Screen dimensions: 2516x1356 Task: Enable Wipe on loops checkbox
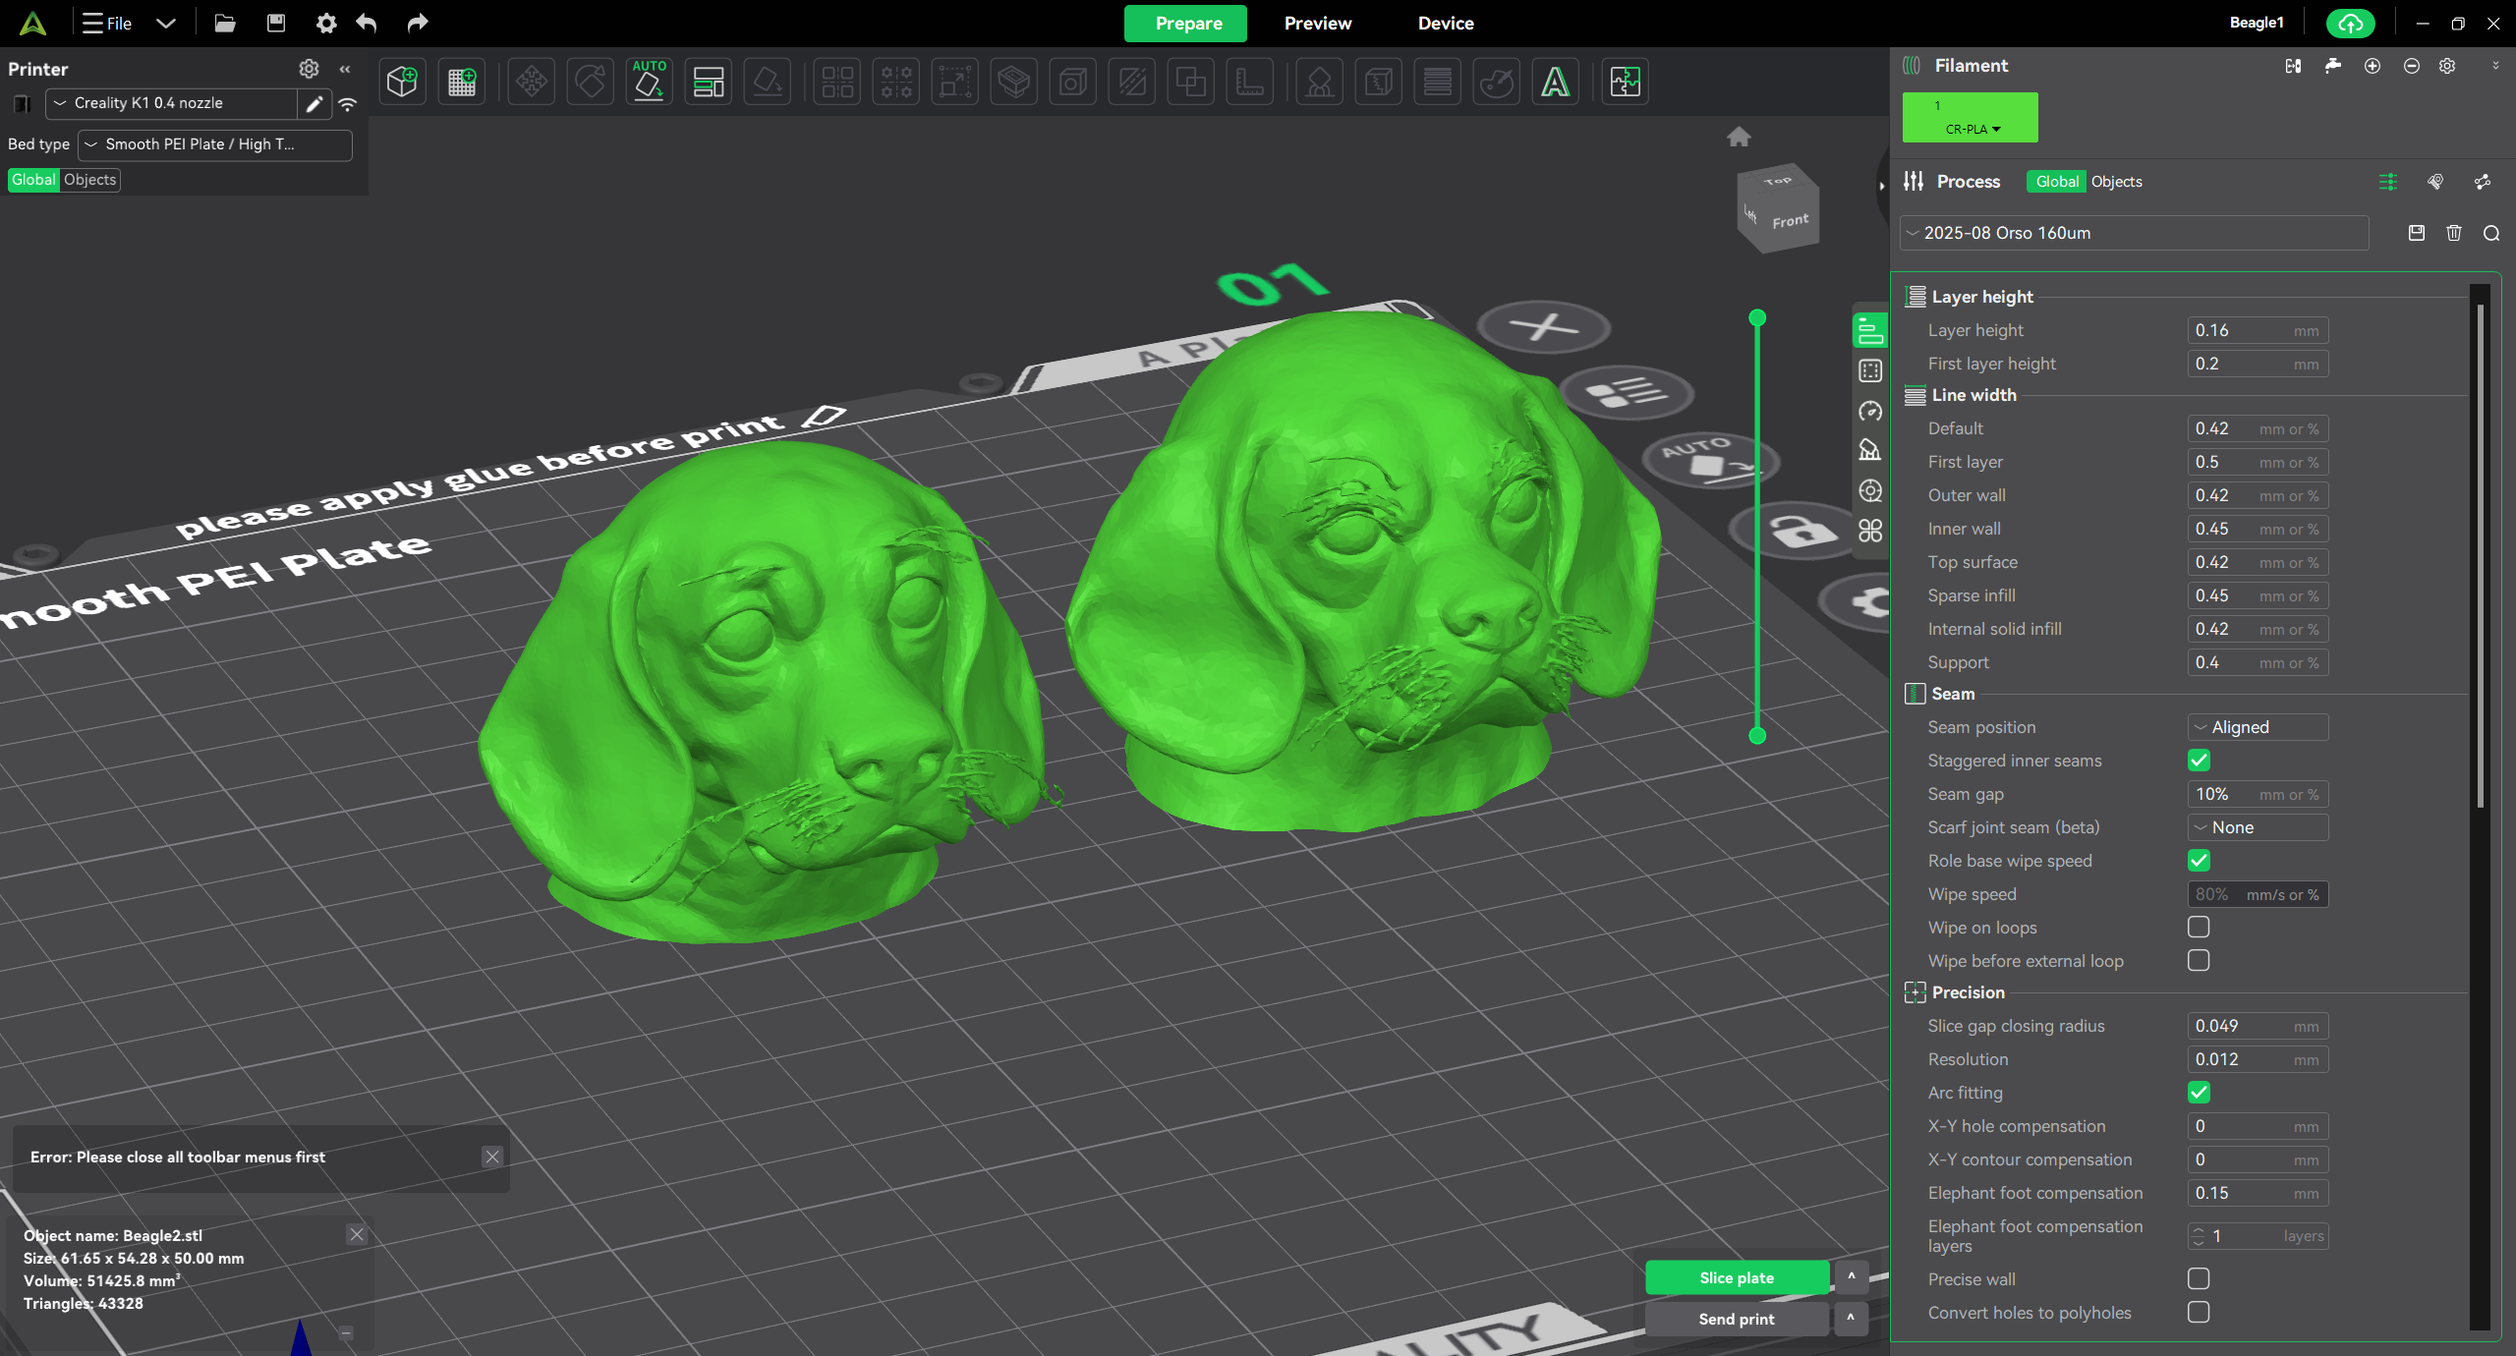point(2199,928)
